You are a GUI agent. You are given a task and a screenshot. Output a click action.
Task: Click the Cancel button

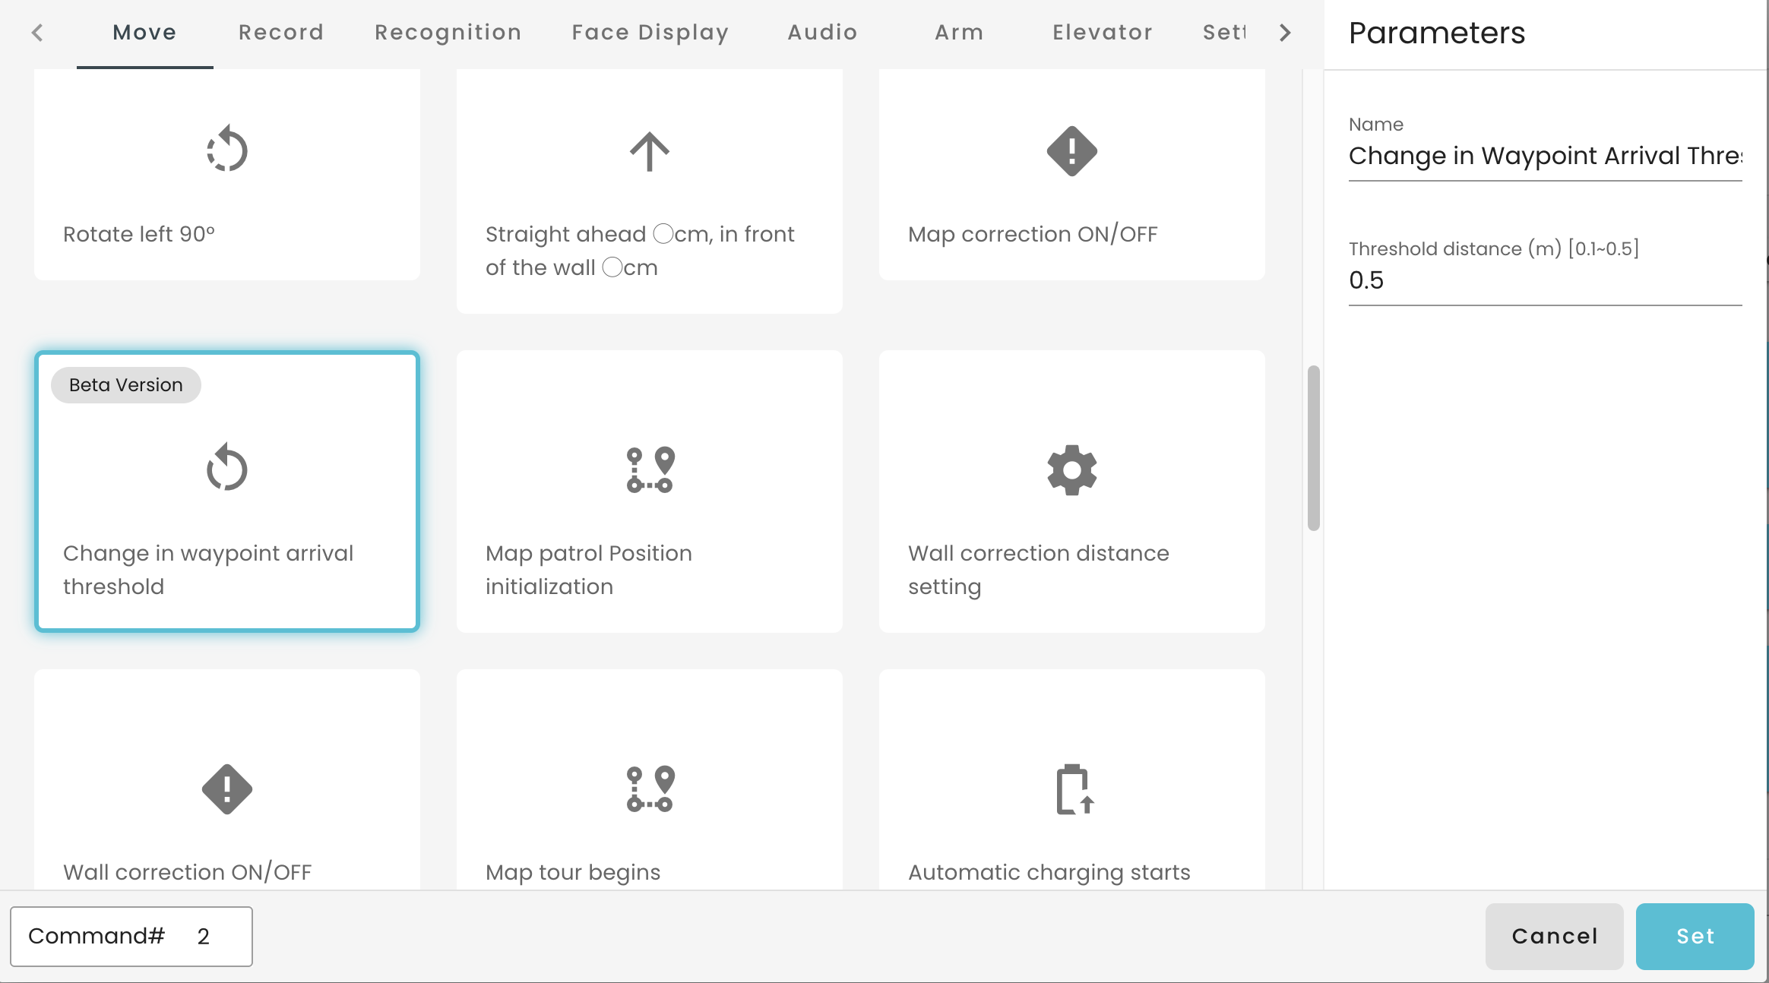pyautogui.click(x=1555, y=936)
